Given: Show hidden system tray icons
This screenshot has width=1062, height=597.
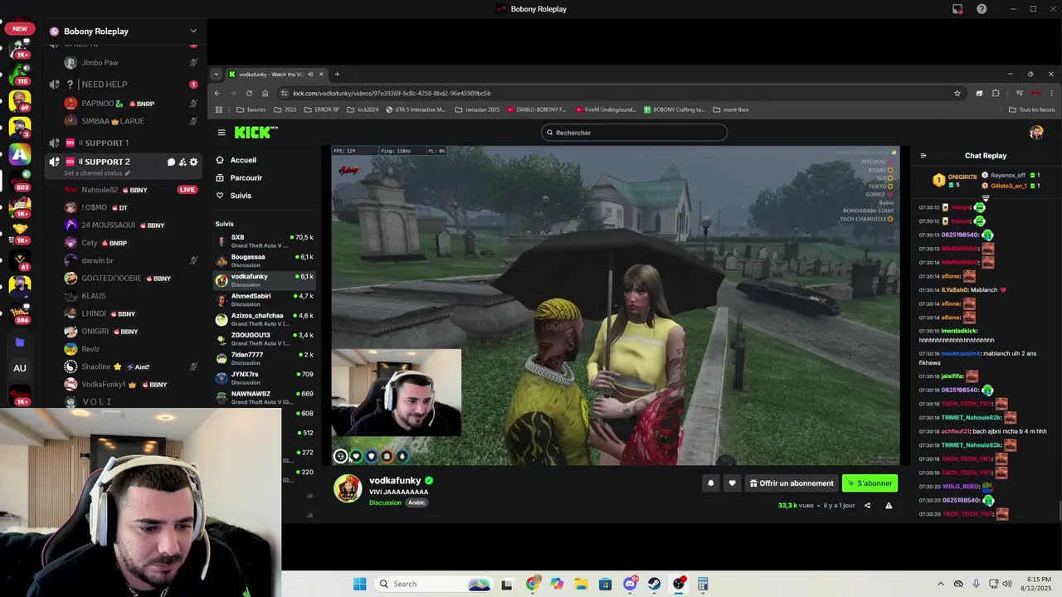Looking at the screenshot, I should pyautogui.click(x=940, y=584).
